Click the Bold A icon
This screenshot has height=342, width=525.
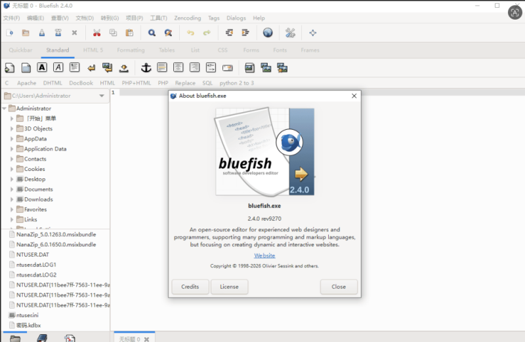tap(42, 67)
